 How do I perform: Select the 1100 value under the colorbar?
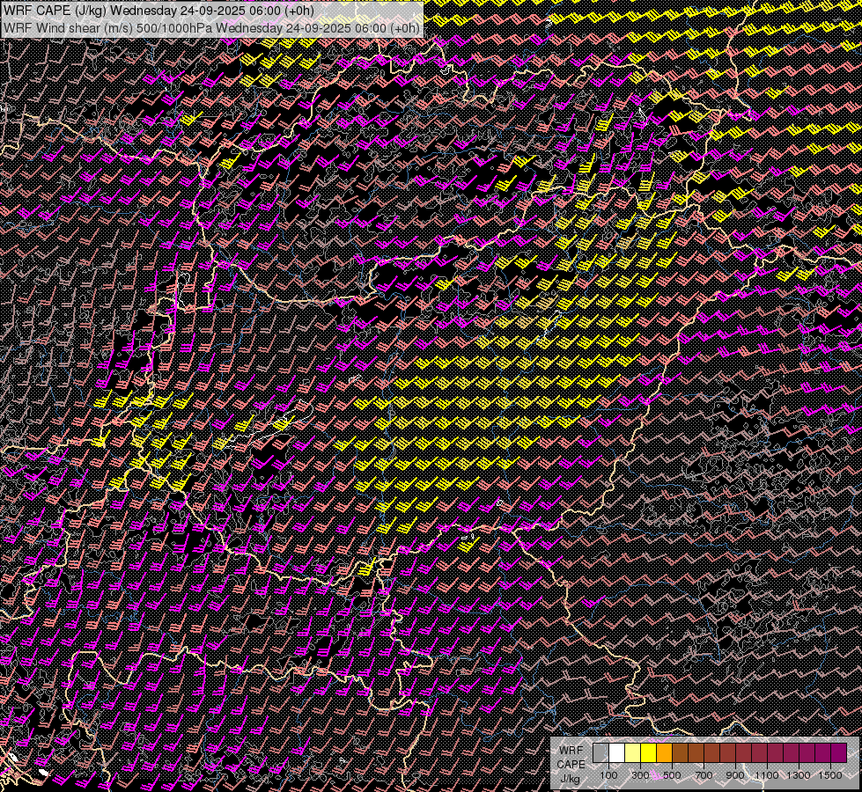click(x=766, y=775)
